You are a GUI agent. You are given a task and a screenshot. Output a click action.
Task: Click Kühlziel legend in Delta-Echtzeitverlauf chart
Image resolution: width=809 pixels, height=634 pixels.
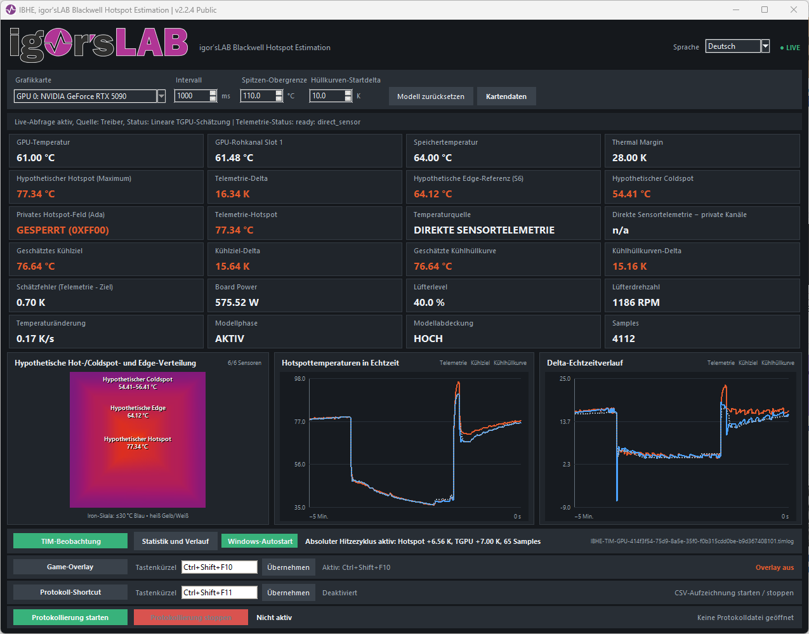click(748, 363)
